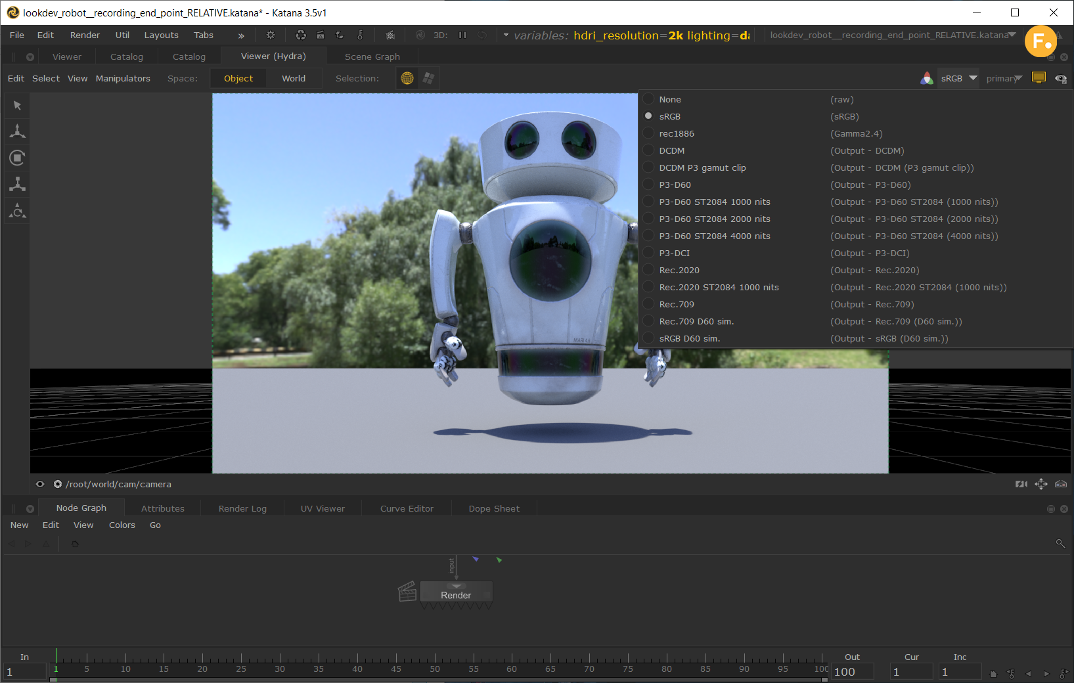Activate the rotate manipulator tool

pyautogui.click(x=17, y=158)
